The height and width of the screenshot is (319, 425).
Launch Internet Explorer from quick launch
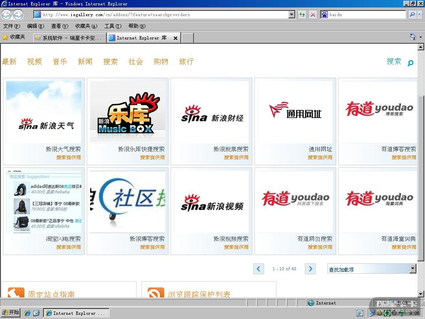tap(27, 313)
